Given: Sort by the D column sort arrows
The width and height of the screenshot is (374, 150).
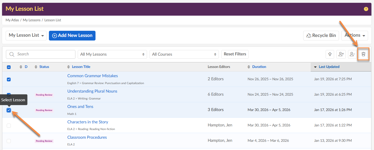Looking at the screenshot, I should coord(21,67).
